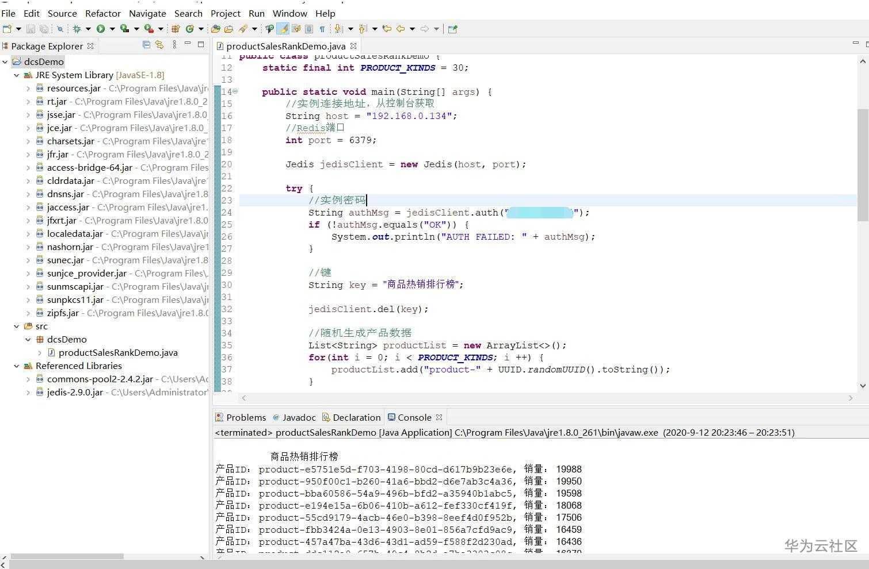Click the Open Type toolbar icon
Viewport: 869px width, 569px height.
click(x=216, y=29)
